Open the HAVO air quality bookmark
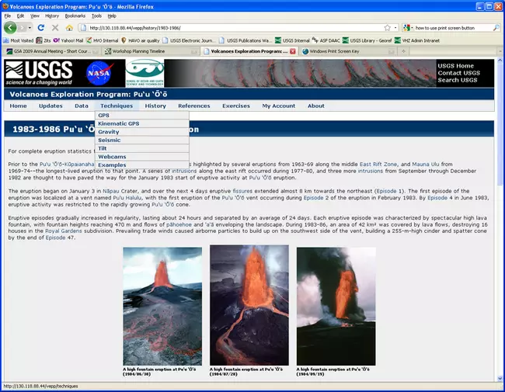The image size is (505, 392). (140, 40)
